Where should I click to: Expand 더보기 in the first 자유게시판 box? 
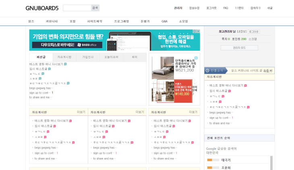click(81, 112)
